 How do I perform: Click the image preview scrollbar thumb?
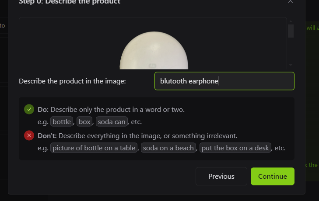[x=291, y=31]
